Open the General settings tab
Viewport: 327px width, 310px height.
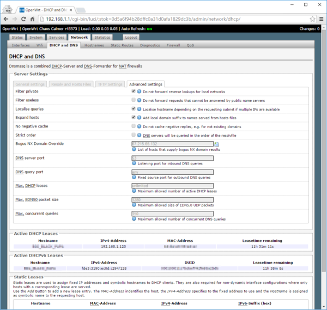click(30, 84)
